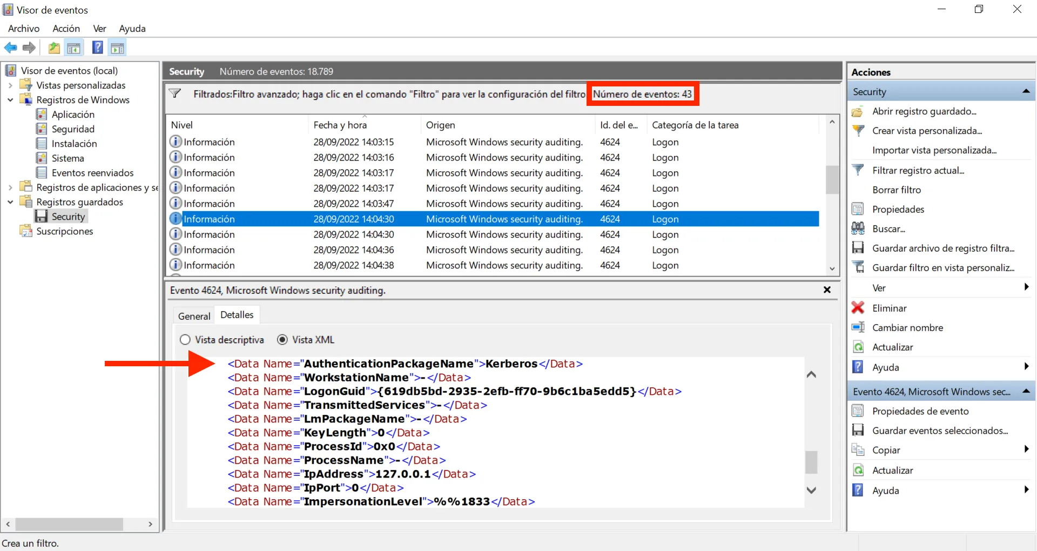Open the Ayuda menu in menu bar
This screenshot has width=1037, height=551.
click(132, 29)
